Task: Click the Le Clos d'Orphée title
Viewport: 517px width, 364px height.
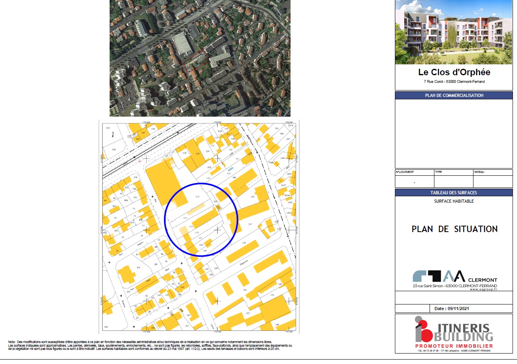Action: [x=454, y=73]
